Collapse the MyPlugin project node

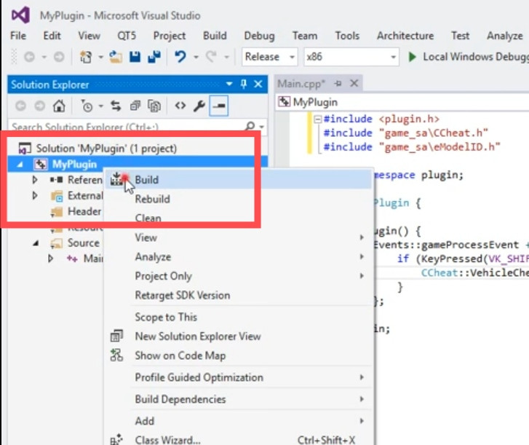tap(20, 165)
